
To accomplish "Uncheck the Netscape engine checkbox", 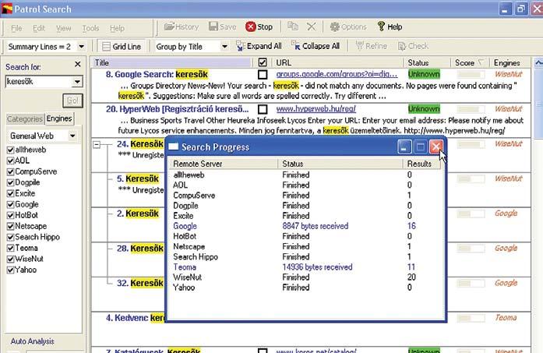I will [10, 227].
